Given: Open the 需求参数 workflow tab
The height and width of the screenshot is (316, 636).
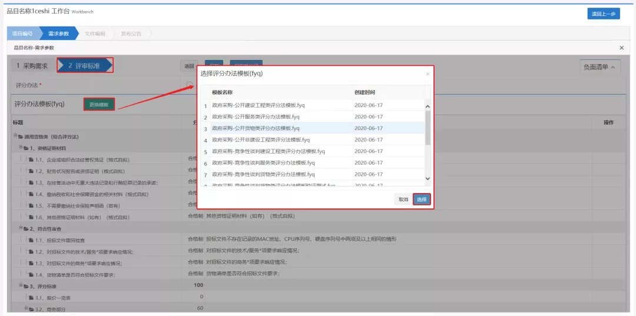Looking at the screenshot, I should 58,34.
